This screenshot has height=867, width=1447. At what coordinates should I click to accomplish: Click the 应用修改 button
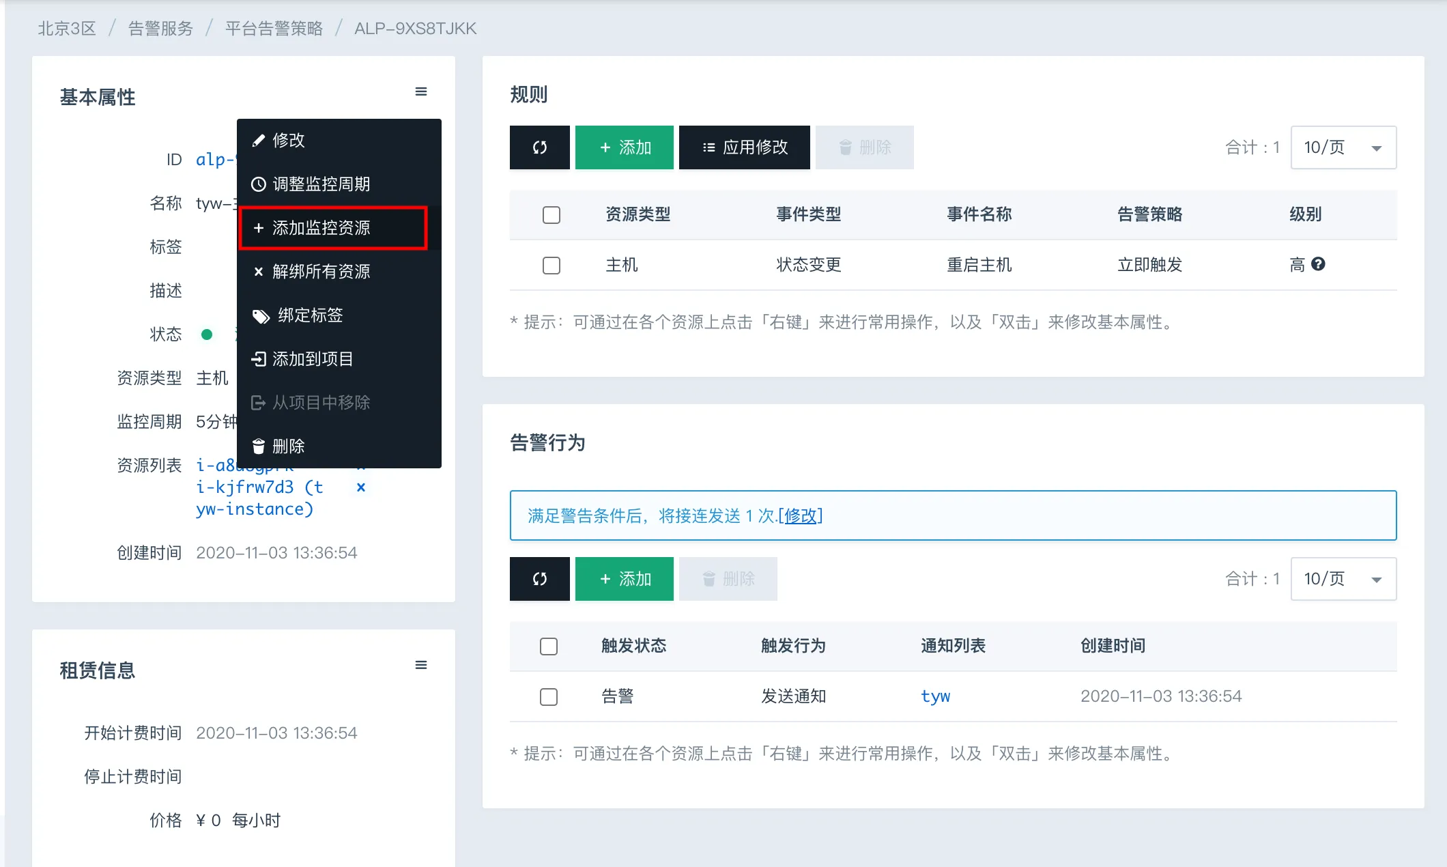point(745,147)
